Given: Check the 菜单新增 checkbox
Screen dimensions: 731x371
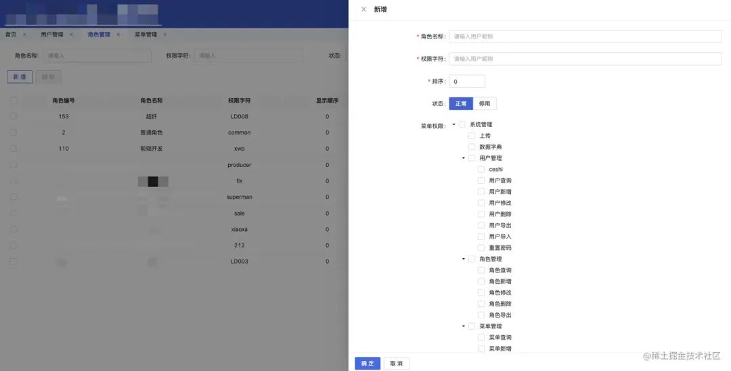Looking at the screenshot, I should click(x=481, y=349).
